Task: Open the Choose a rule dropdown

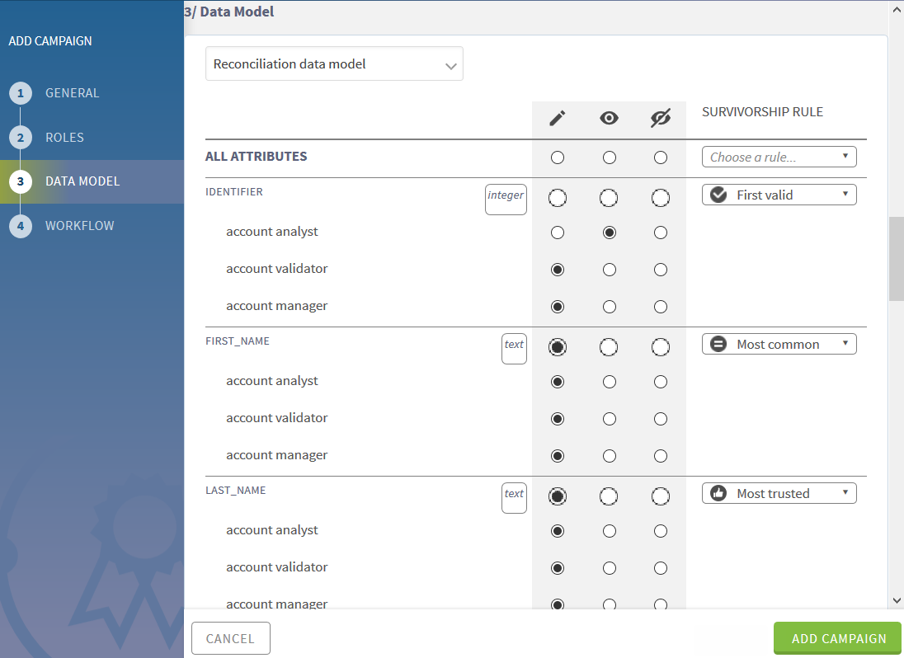Action: click(x=779, y=157)
